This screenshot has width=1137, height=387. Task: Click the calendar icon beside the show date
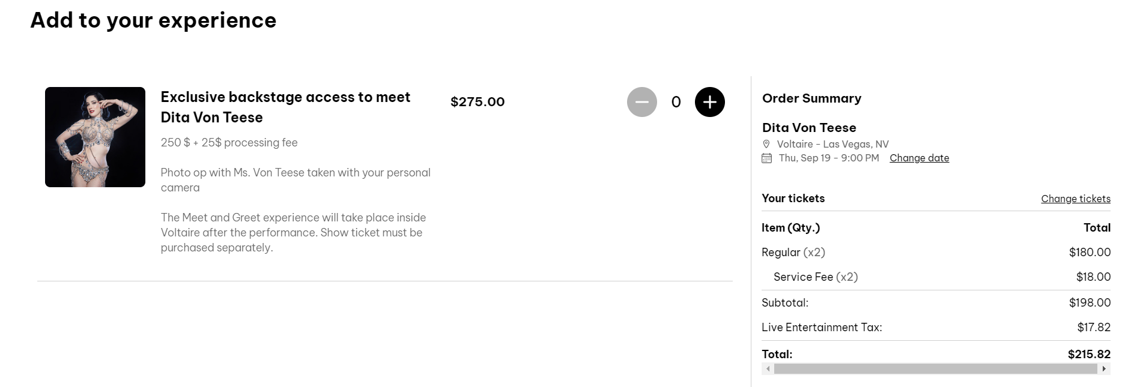(x=766, y=158)
